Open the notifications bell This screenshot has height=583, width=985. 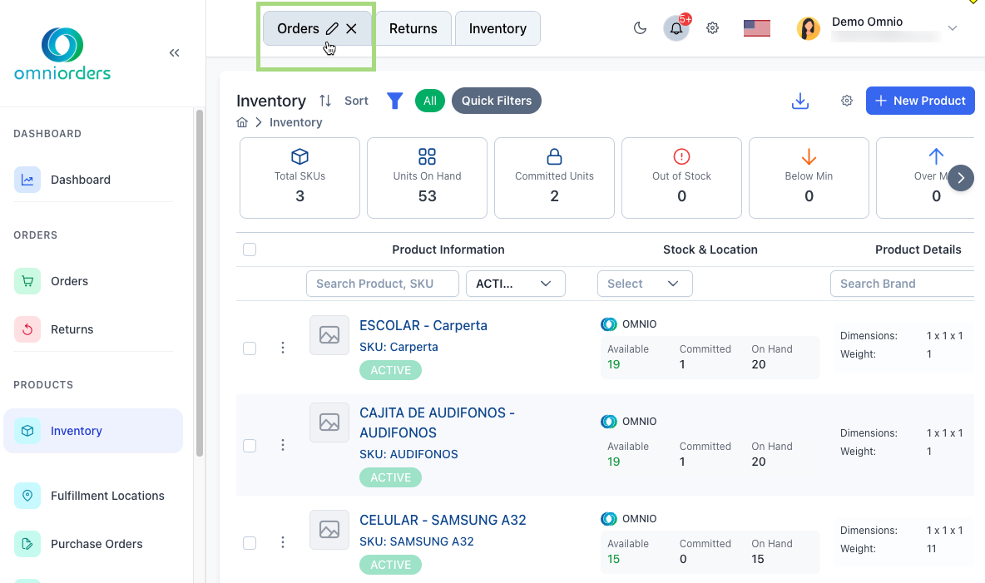pos(676,28)
